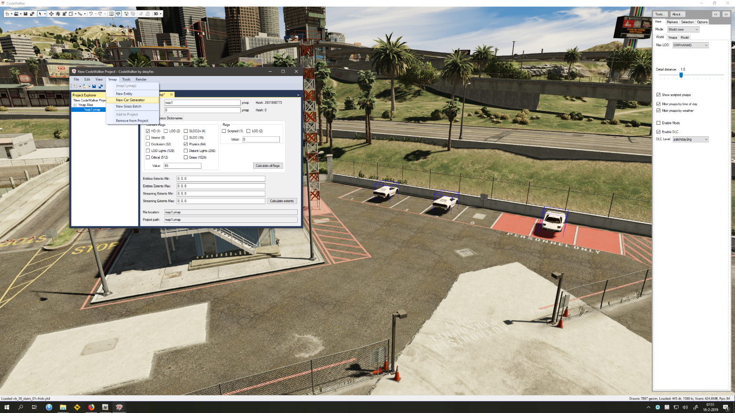The image size is (735, 413).
Task: Activate the Rotate widget tool
Action: coord(58,14)
